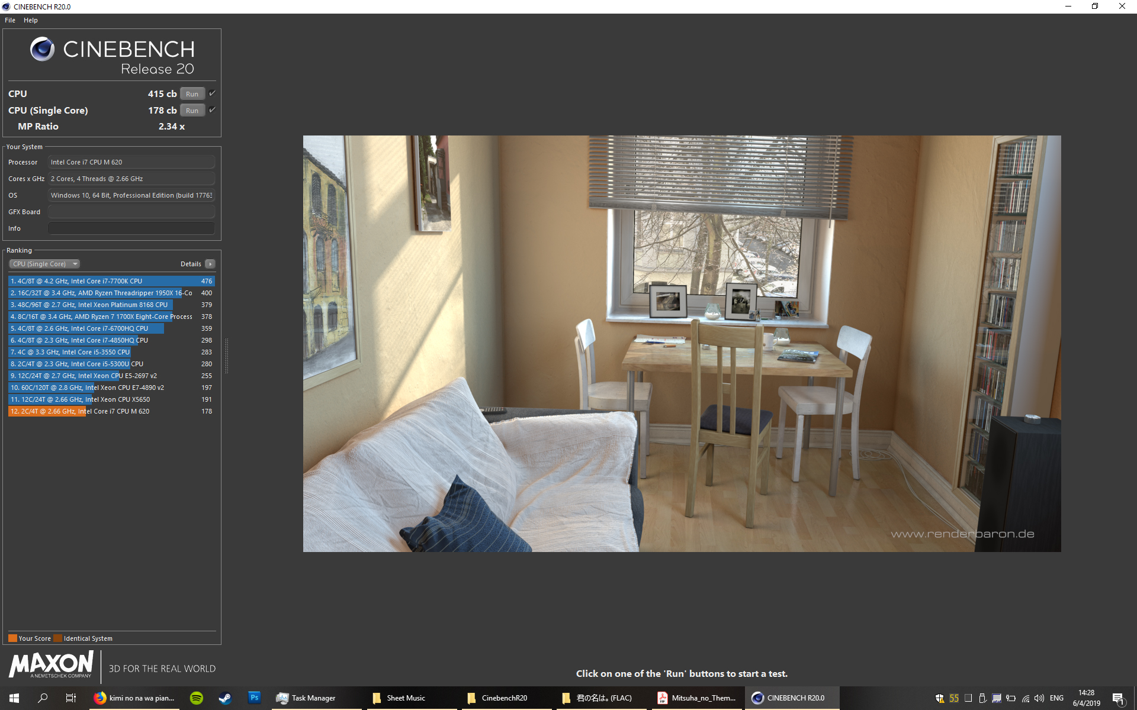Viewport: 1137px width, 710px height.
Task: Expand ranking Details with the arrow button
Action: point(210,264)
